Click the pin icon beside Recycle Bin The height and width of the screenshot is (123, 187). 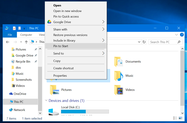coord(36,61)
